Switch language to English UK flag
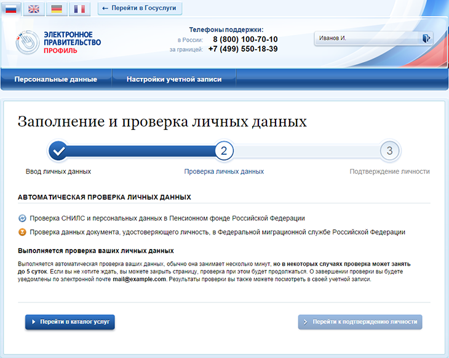 (34, 9)
